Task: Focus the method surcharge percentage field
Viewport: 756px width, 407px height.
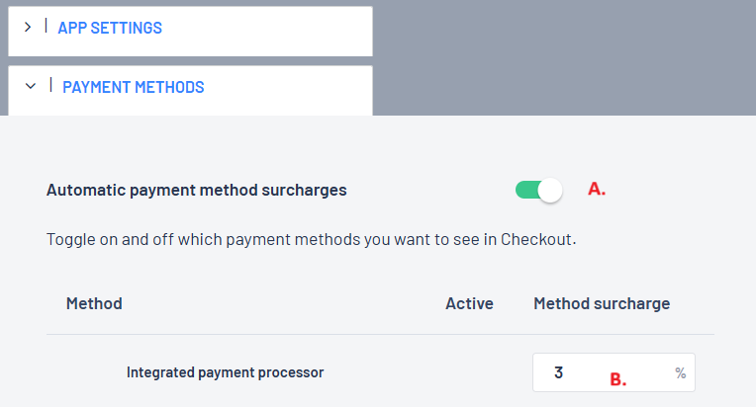Action: [613, 373]
